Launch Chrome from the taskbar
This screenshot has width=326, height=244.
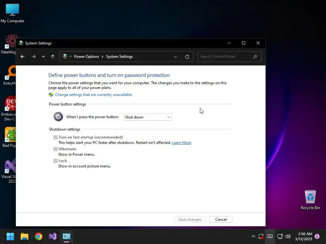point(39,236)
